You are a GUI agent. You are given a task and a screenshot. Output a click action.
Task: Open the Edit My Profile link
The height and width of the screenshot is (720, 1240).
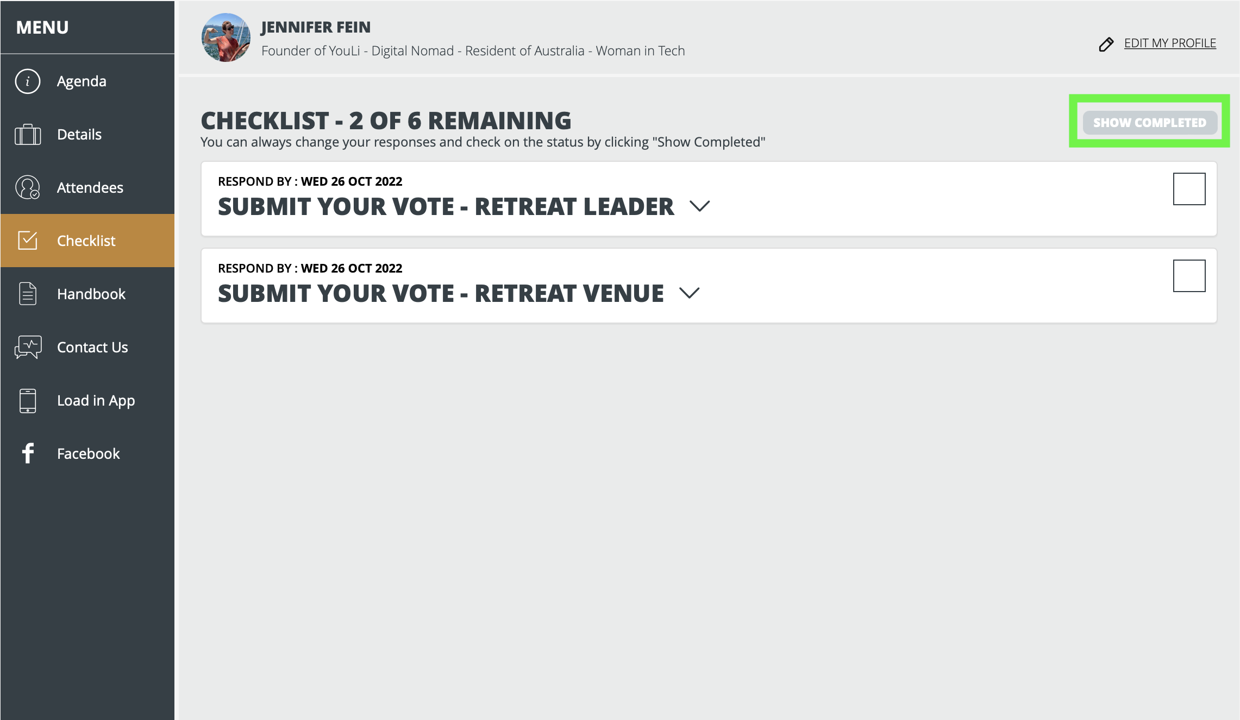(x=1169, y=43)
